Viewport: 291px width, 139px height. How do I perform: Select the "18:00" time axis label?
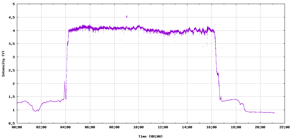pos(236,127)
